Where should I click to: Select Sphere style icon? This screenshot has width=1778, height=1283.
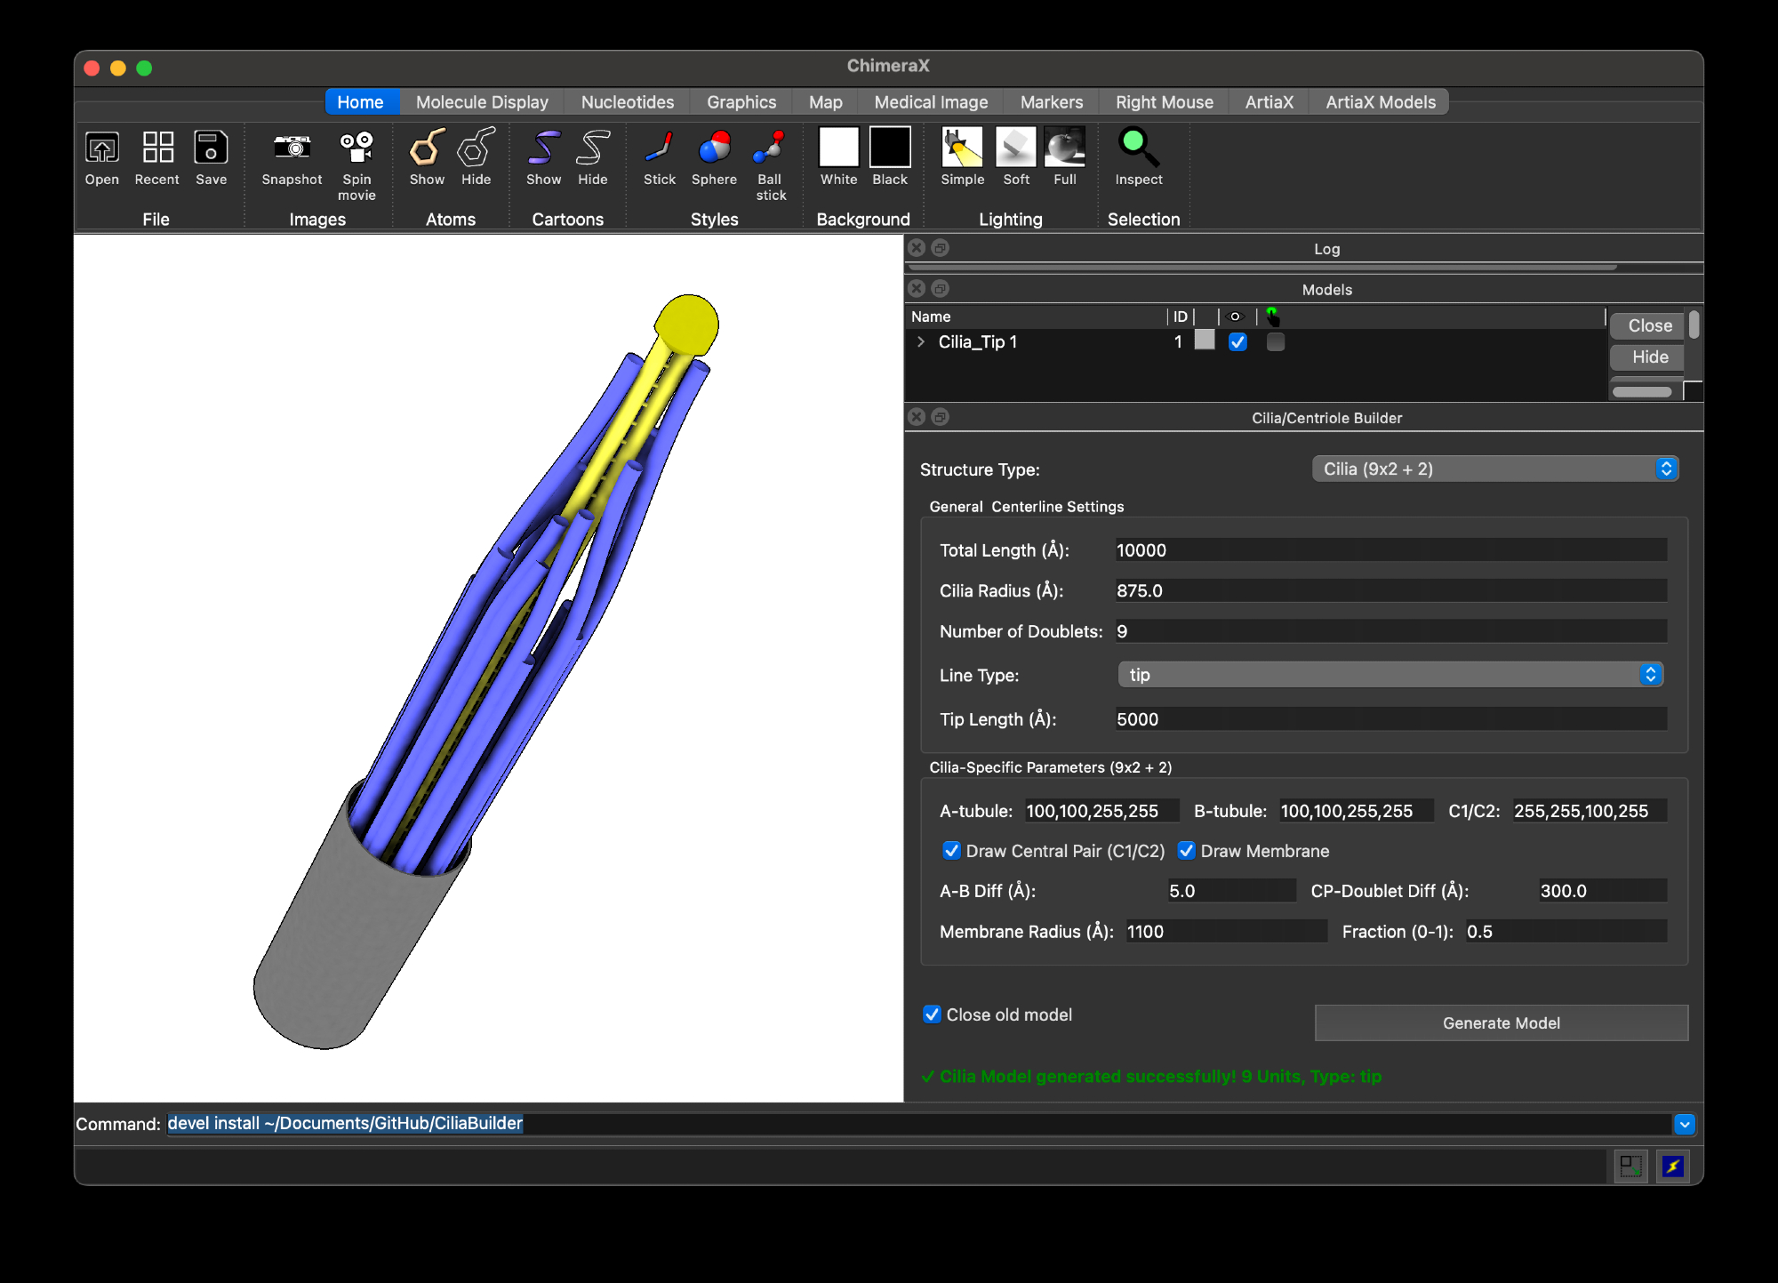click(714, 148)
